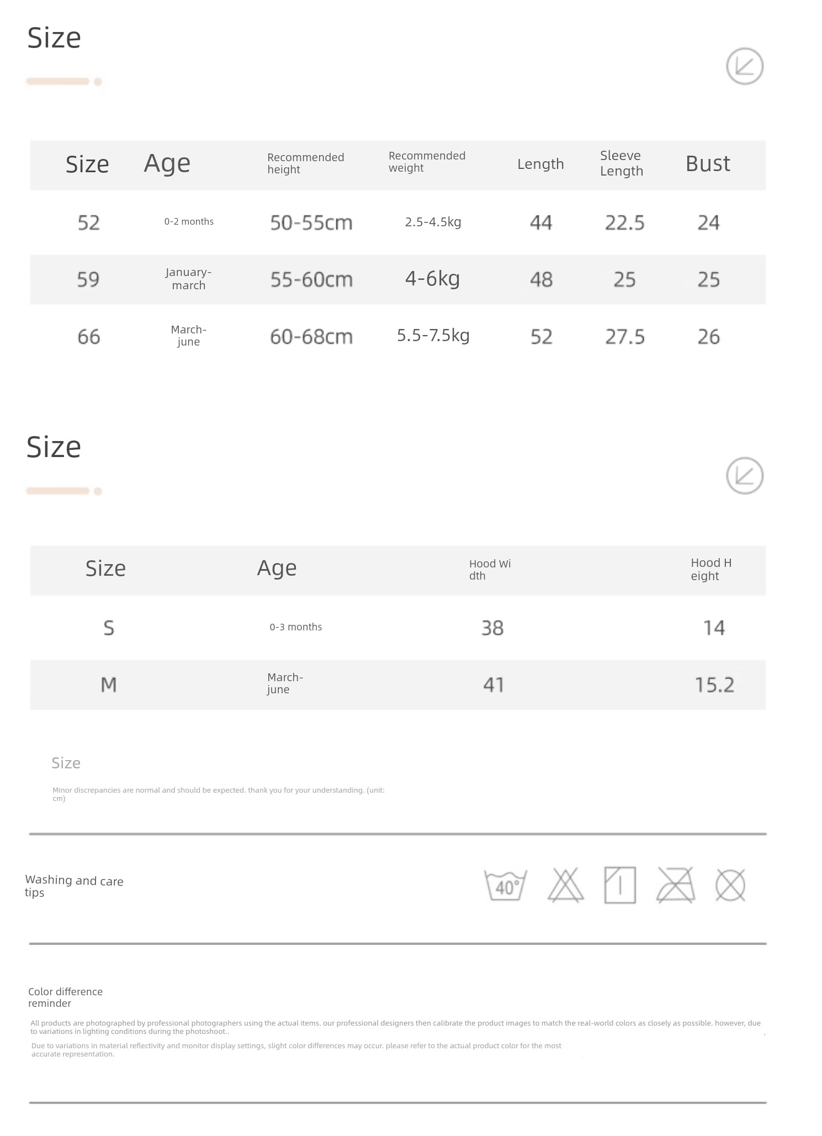Click the 40° wash tub care icon
The height and width of the screenshot is (1136, 822).
tap(505, 885)
